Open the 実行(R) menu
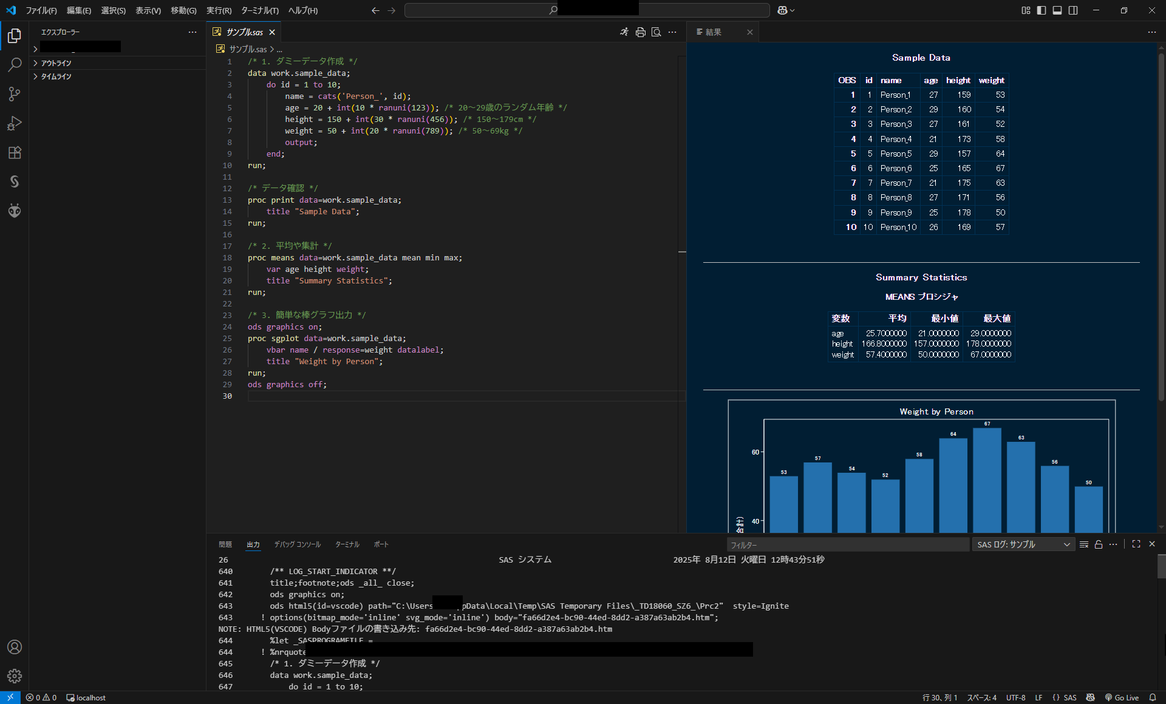Image resolution: width=1166 pixels, height=704 pixels. (x=217, y=10)
